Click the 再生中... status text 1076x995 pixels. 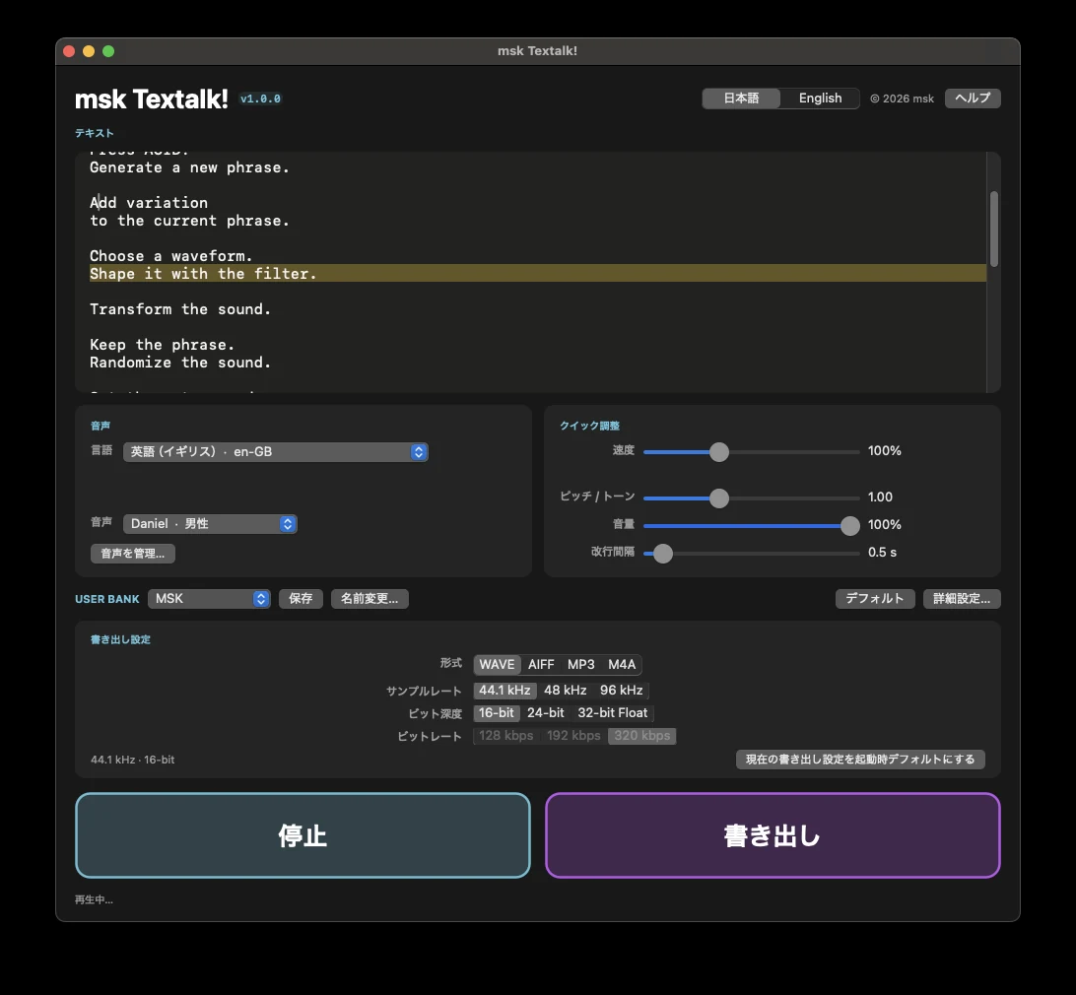pyautogui.click(x=94, y=899)
